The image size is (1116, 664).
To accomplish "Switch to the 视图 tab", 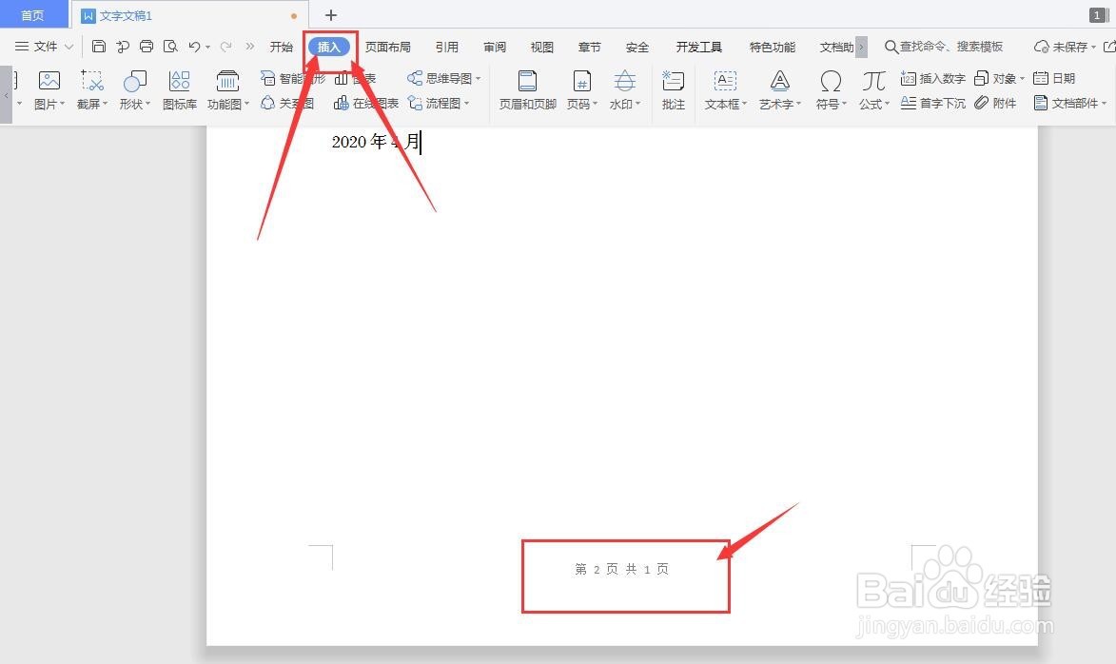I will coord(541,47).
